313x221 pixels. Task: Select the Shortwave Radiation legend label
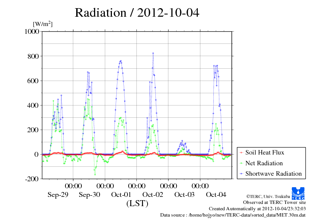click(x=273, y=174)
